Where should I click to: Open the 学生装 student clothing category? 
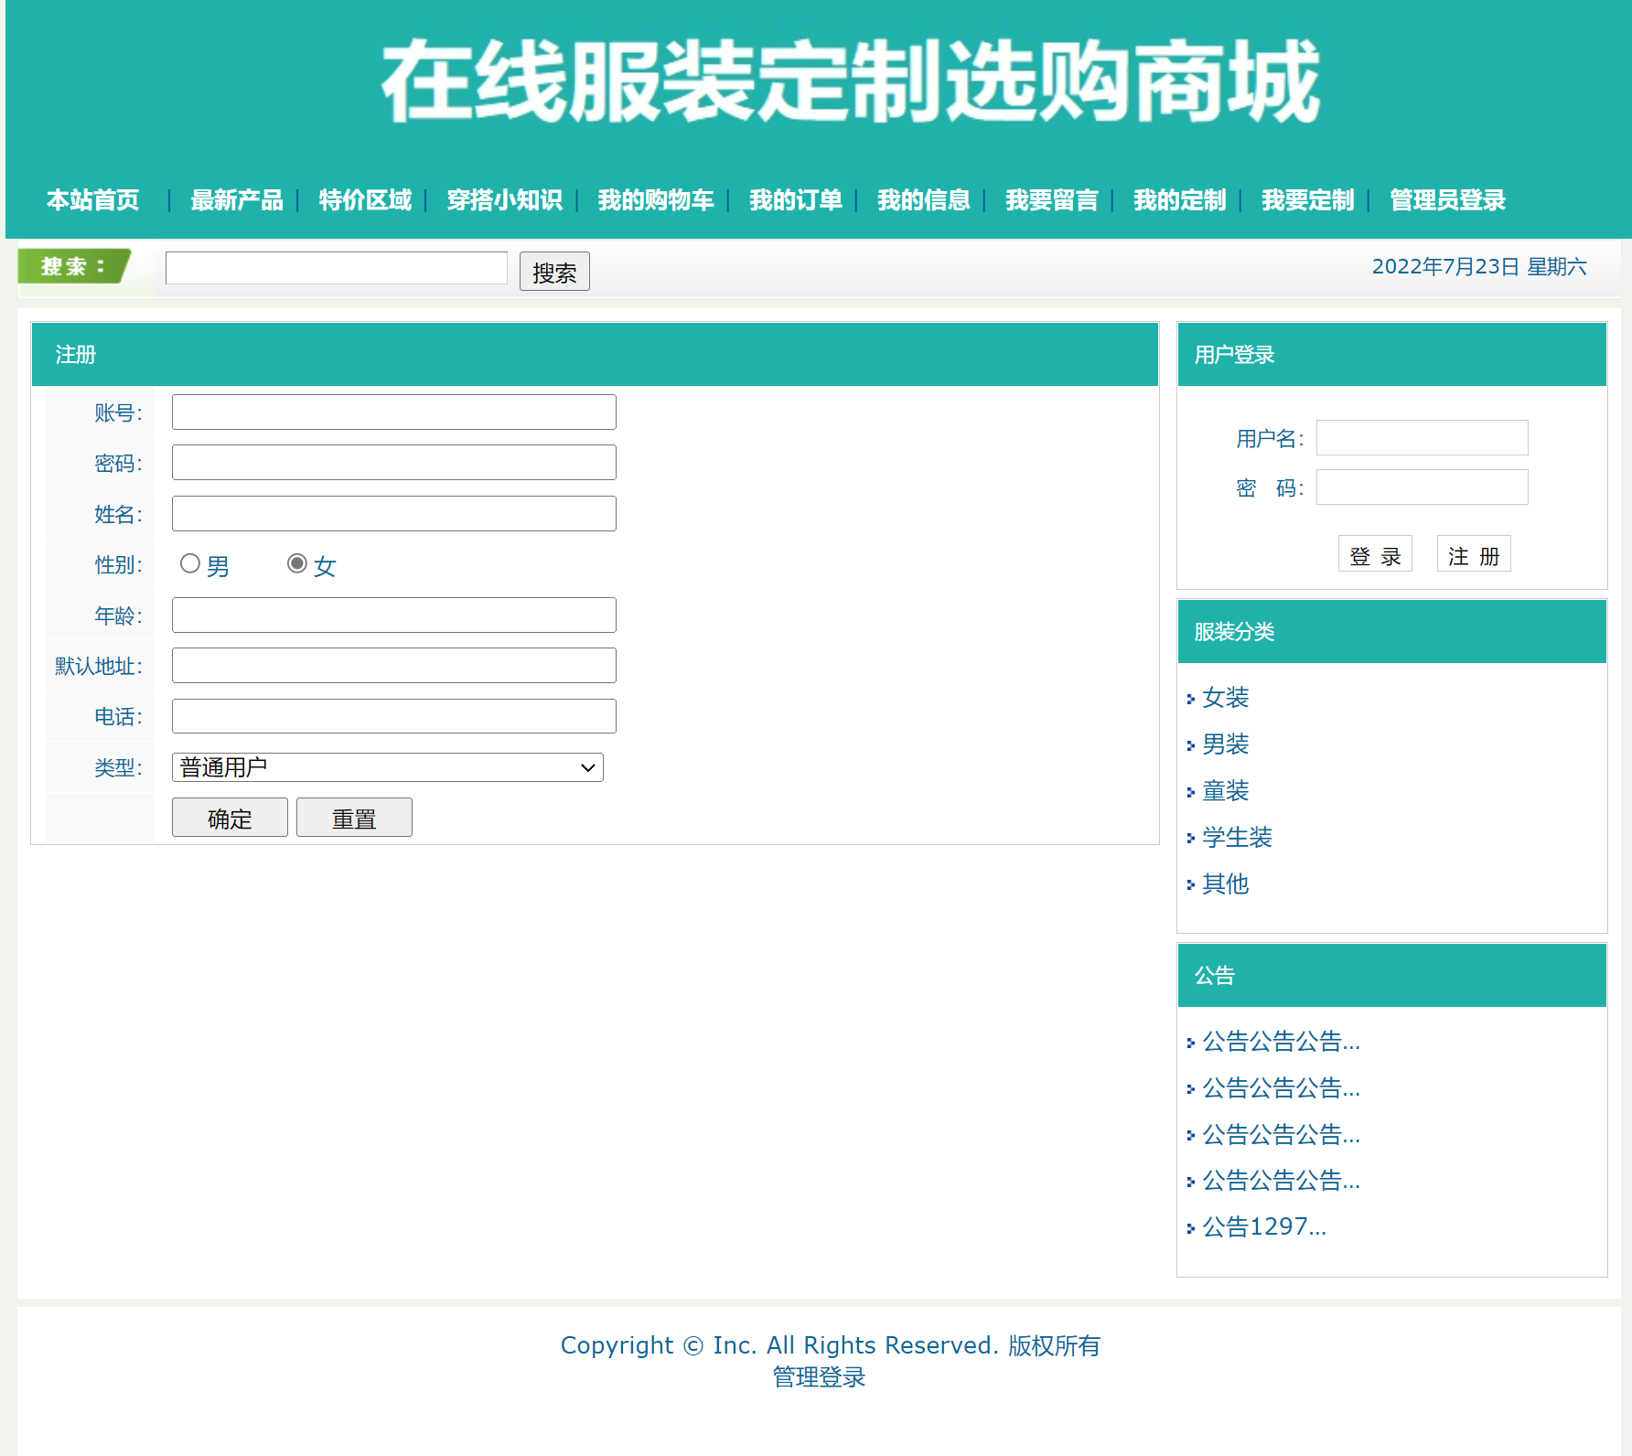pyautogui.click(x=1237, y=838)
